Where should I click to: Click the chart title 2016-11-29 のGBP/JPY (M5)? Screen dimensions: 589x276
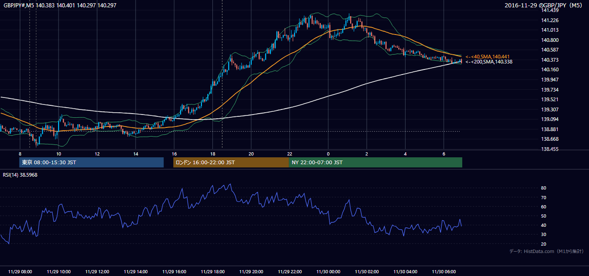(x=544, y=5)
